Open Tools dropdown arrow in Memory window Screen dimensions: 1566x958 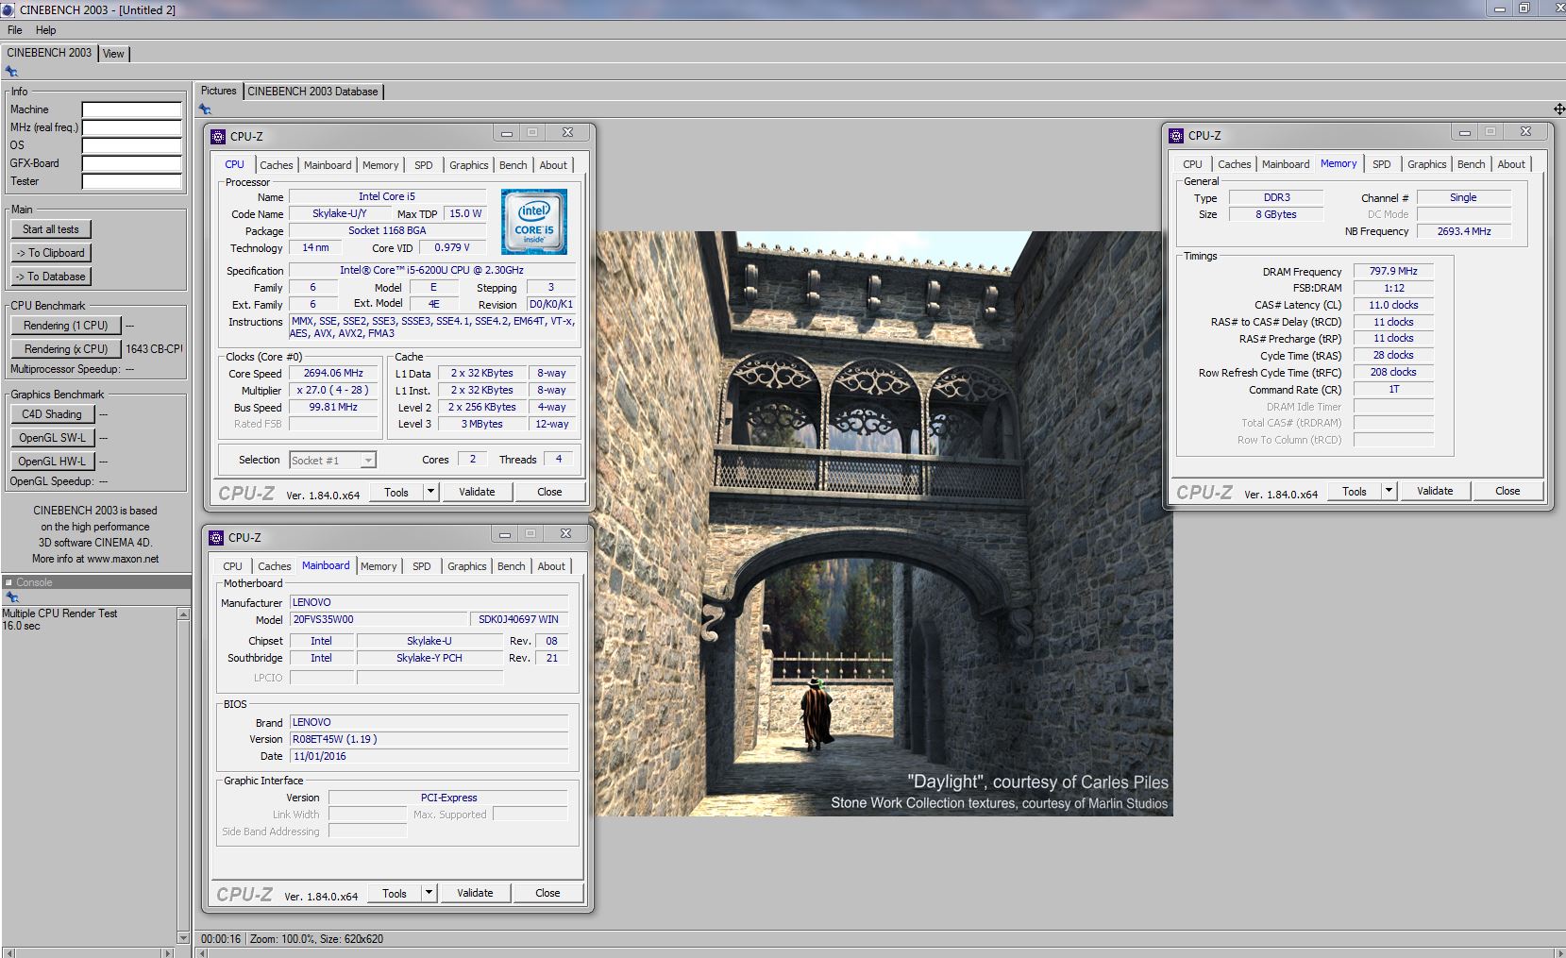1389,491
